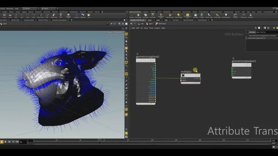Add a Volume Light from the shelf
278x156 pixels.
[170, 16]
